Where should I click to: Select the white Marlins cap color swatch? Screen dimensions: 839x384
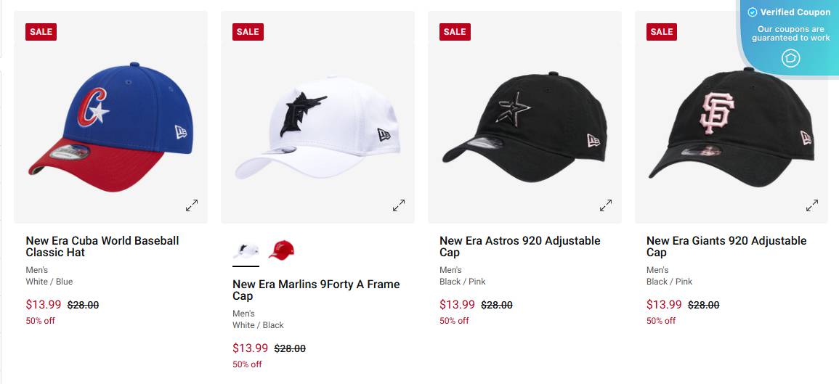coord(246,250)
